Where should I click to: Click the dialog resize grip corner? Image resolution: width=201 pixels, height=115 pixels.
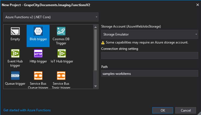coord(199,113)
